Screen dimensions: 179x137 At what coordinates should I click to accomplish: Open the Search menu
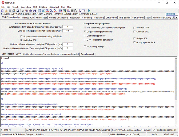pos(15,7)
